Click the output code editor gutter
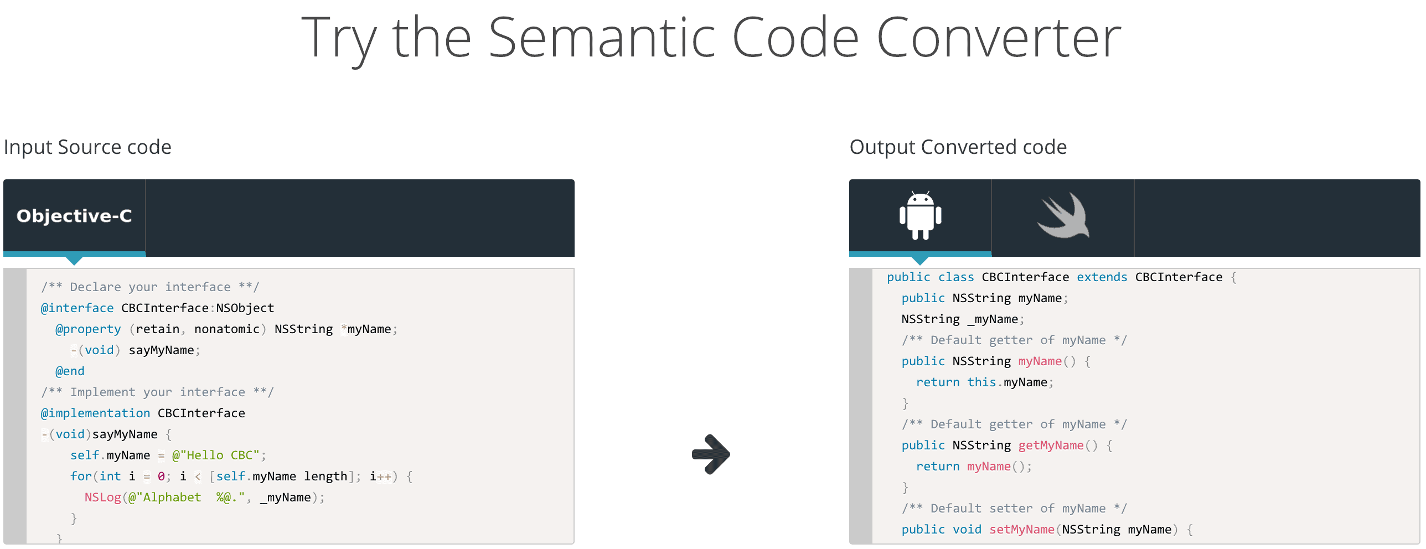The image size is (1426, 549). [861, 406]
